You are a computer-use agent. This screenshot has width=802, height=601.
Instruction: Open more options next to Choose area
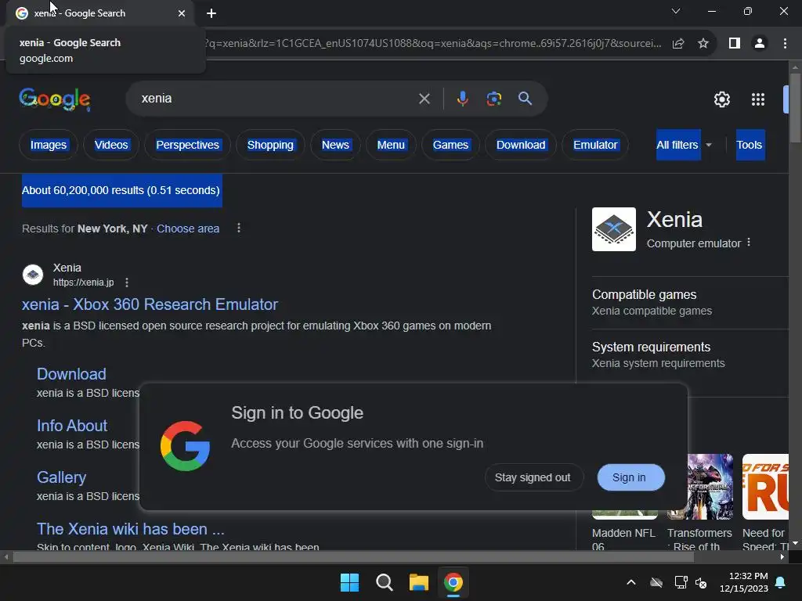(x=239, y=228)
